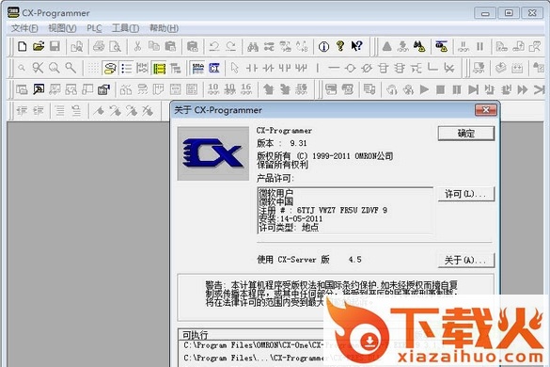The height and width of the screenshot is (367, 550).
Task: Click the 关于(A)... button for CX-Server
Action: pos(466,261)
